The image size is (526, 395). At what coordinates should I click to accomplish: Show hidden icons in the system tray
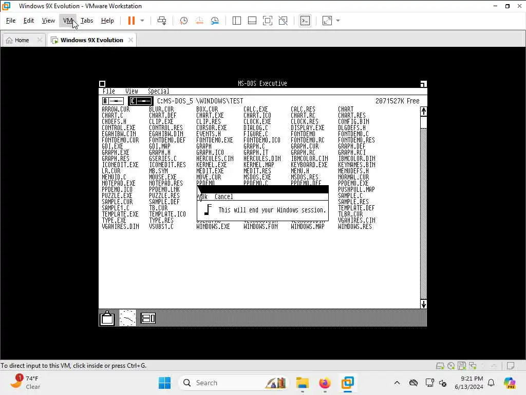397,383
